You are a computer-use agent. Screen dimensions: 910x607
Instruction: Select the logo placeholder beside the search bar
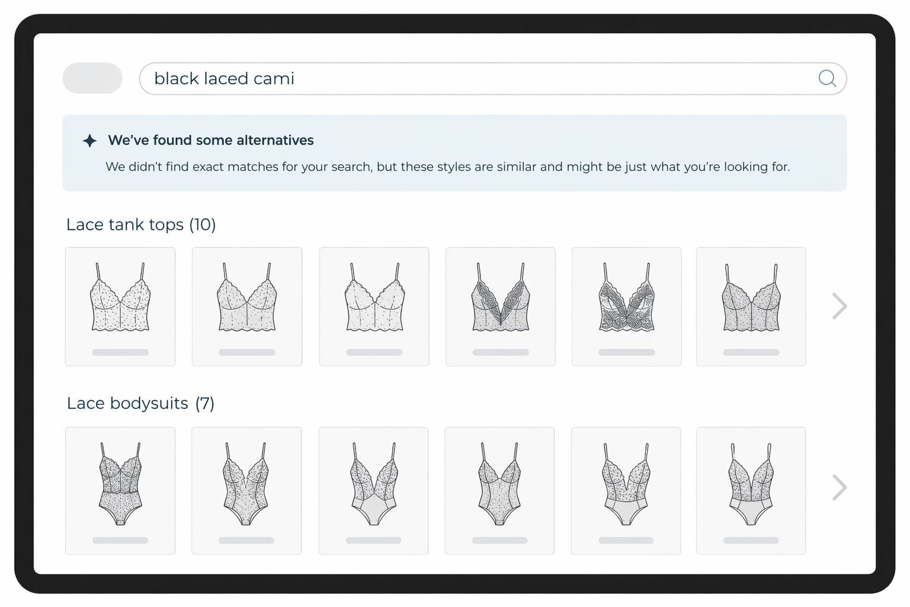(x=92, y=78)
